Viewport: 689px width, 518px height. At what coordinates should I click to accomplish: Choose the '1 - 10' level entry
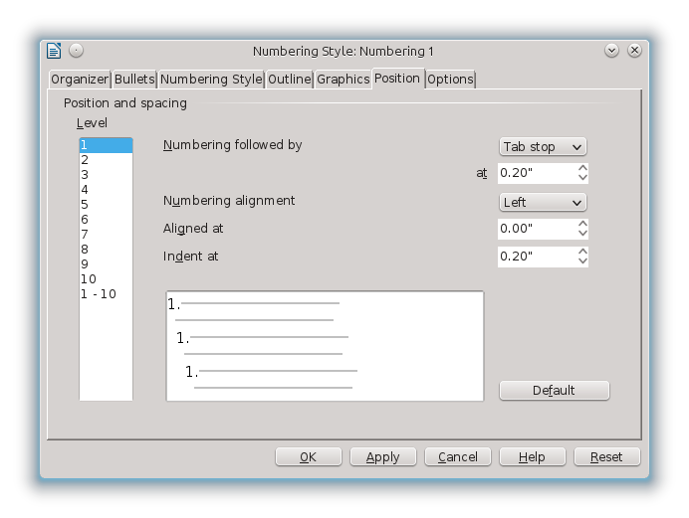99,294
